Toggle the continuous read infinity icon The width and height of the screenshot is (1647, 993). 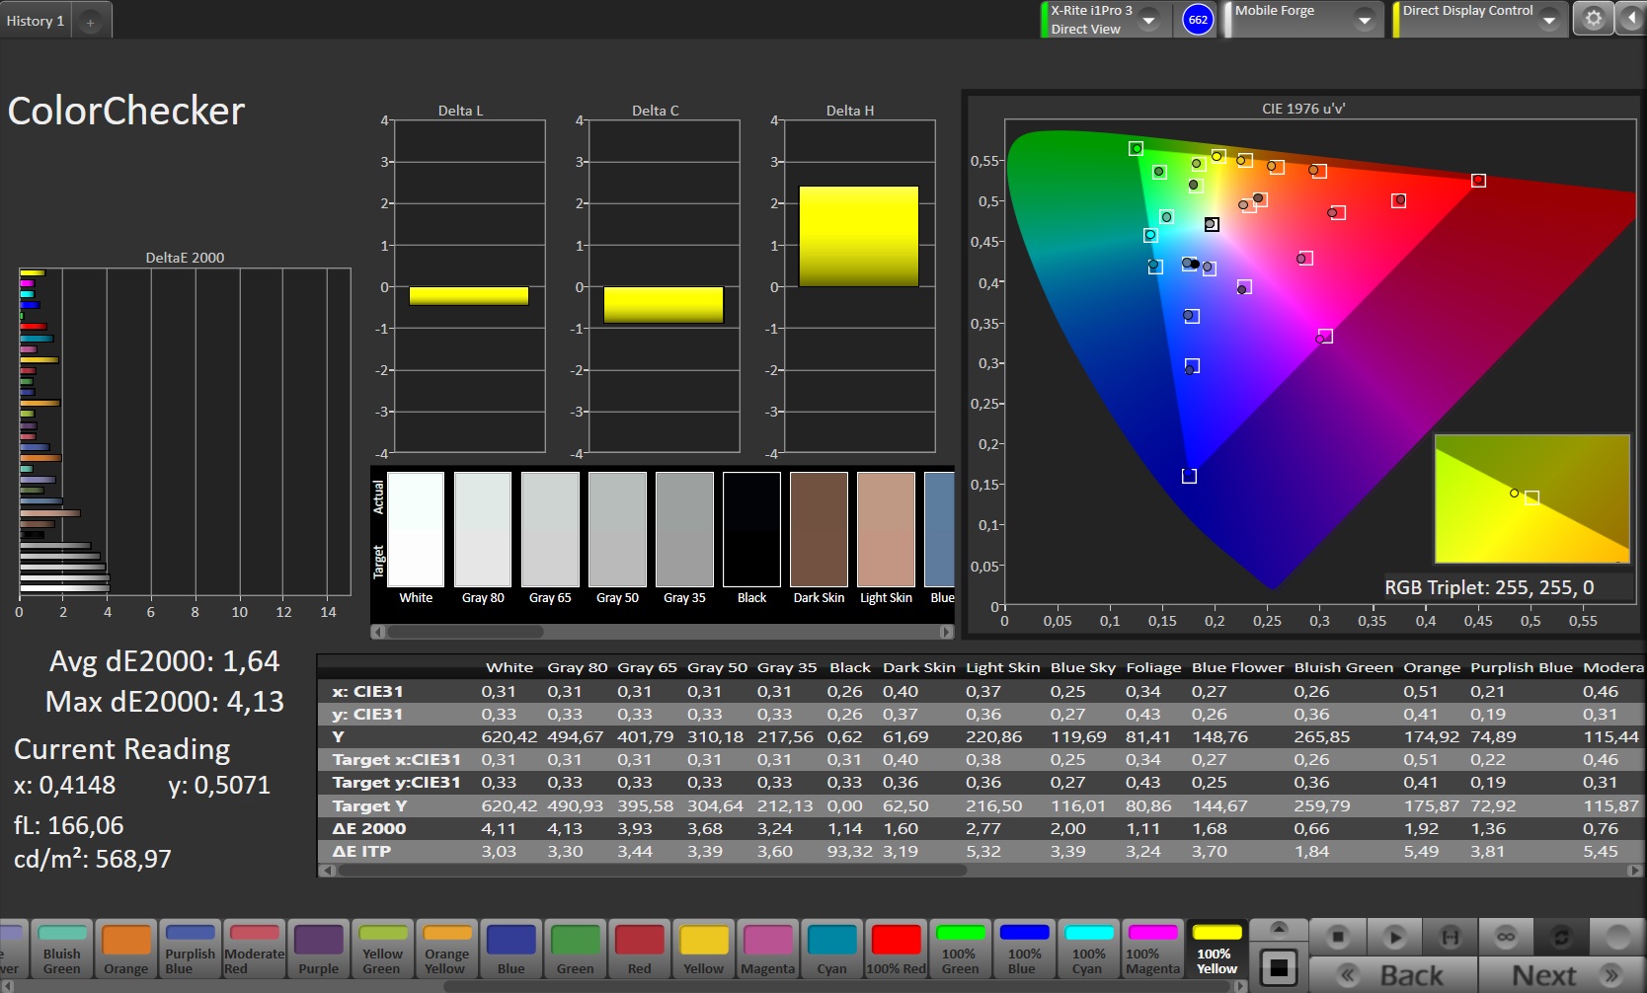coord(1506,936)
